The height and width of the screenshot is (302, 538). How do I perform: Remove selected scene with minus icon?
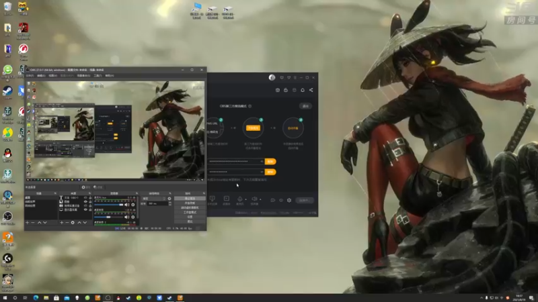33,223
